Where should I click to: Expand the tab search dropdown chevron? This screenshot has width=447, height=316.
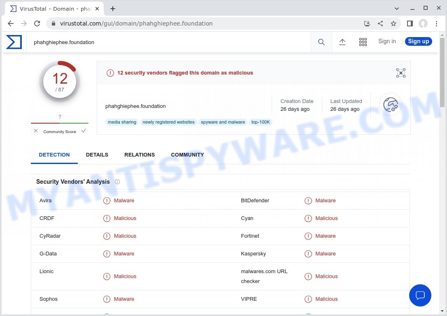click(396, 9)
